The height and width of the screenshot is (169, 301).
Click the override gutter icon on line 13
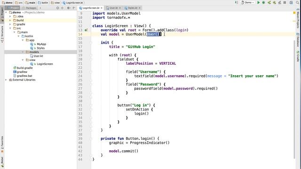coord(86,30)
